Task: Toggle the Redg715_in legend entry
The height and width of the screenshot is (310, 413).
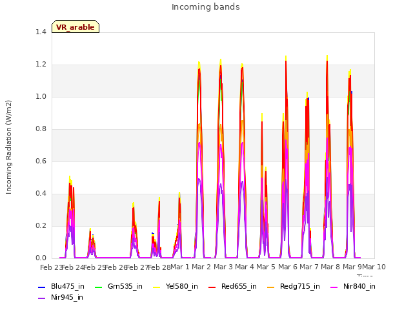Action: pos(294,286)
